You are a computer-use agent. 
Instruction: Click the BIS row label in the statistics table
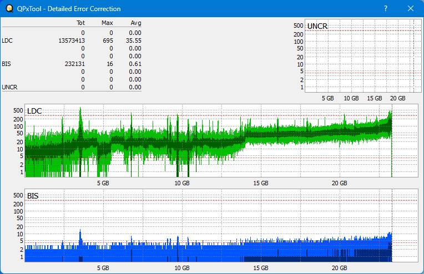click(6, 64)
